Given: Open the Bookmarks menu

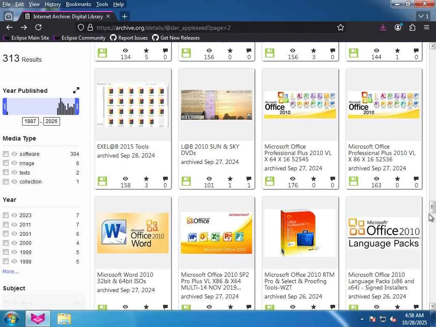Looking at the screenshot, I should pos(78,4).
